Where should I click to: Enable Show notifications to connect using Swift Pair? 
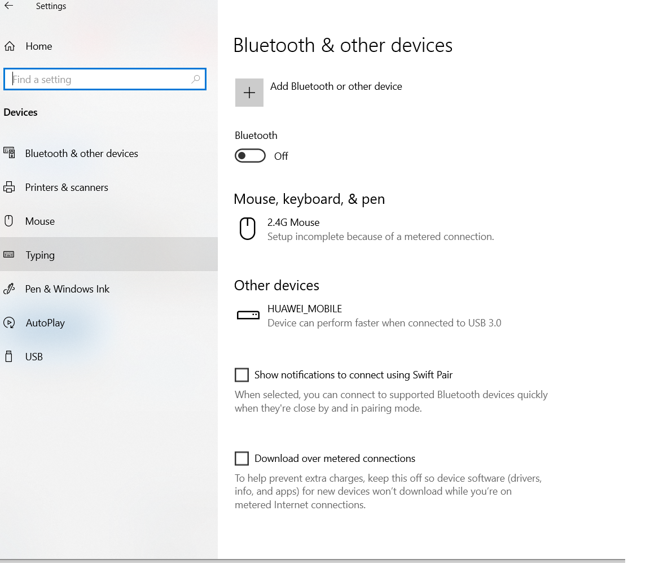tap(241, 374)
